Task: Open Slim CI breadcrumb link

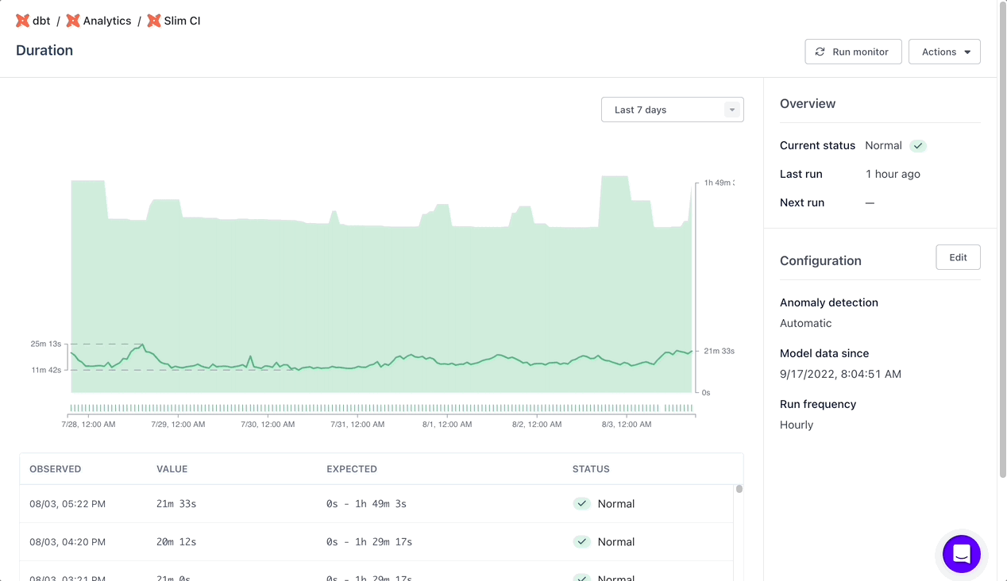Action: 182,21
